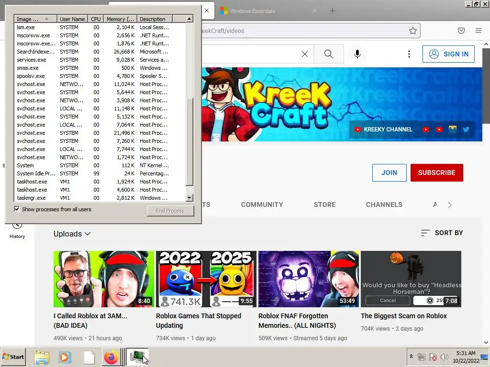Open the SORT BY menu
The width and height of the screenshot is (490, 367).
[x=442, y=233]
